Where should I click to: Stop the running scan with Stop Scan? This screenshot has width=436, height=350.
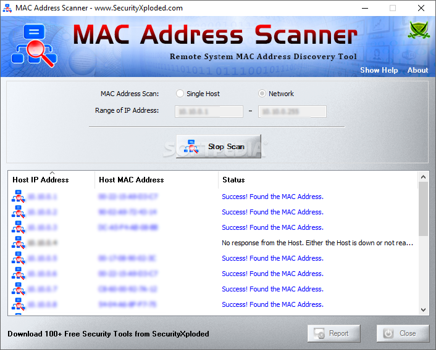click(x=219, y=147)
